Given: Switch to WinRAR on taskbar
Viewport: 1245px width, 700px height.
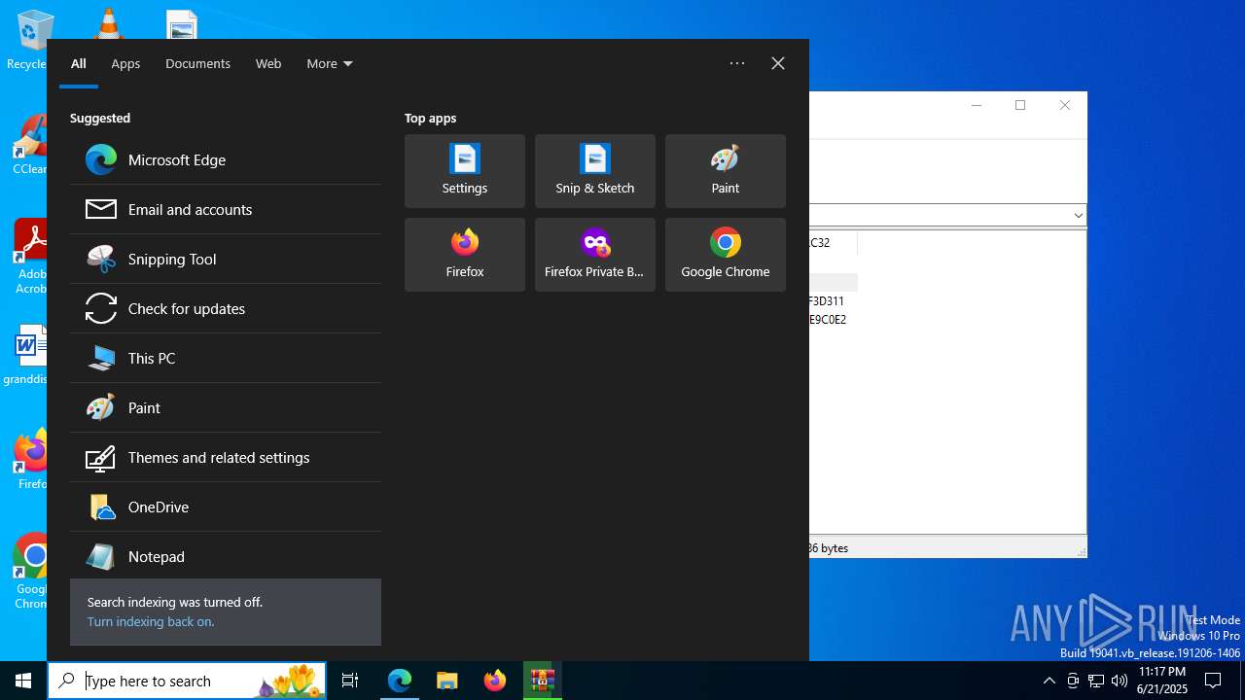Looking at the screenshot, I should point(543,681).
